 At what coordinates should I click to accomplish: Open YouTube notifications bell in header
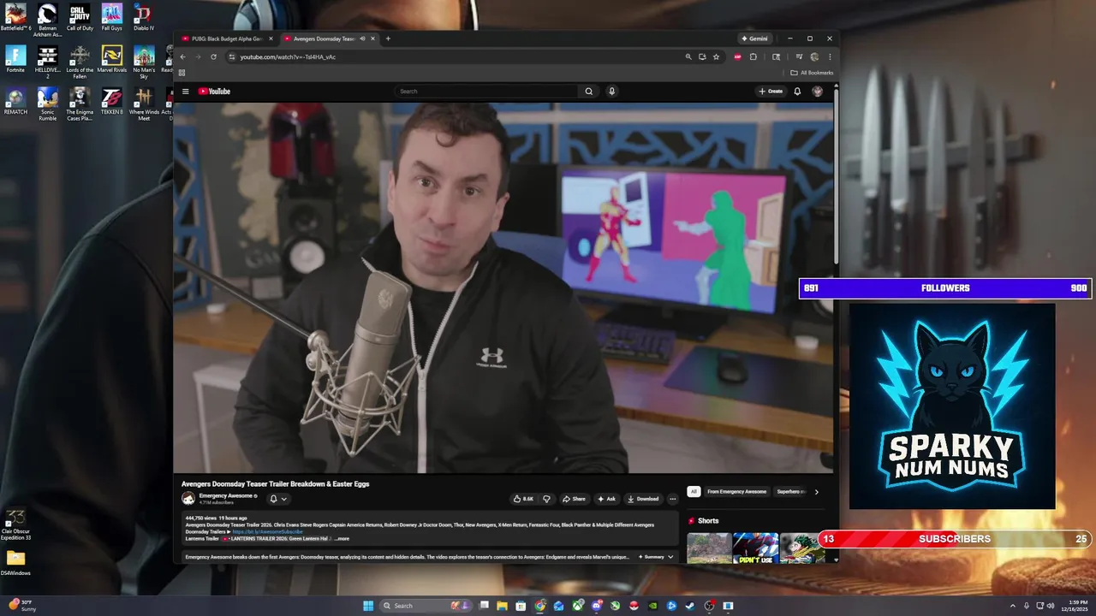(797, 92)
